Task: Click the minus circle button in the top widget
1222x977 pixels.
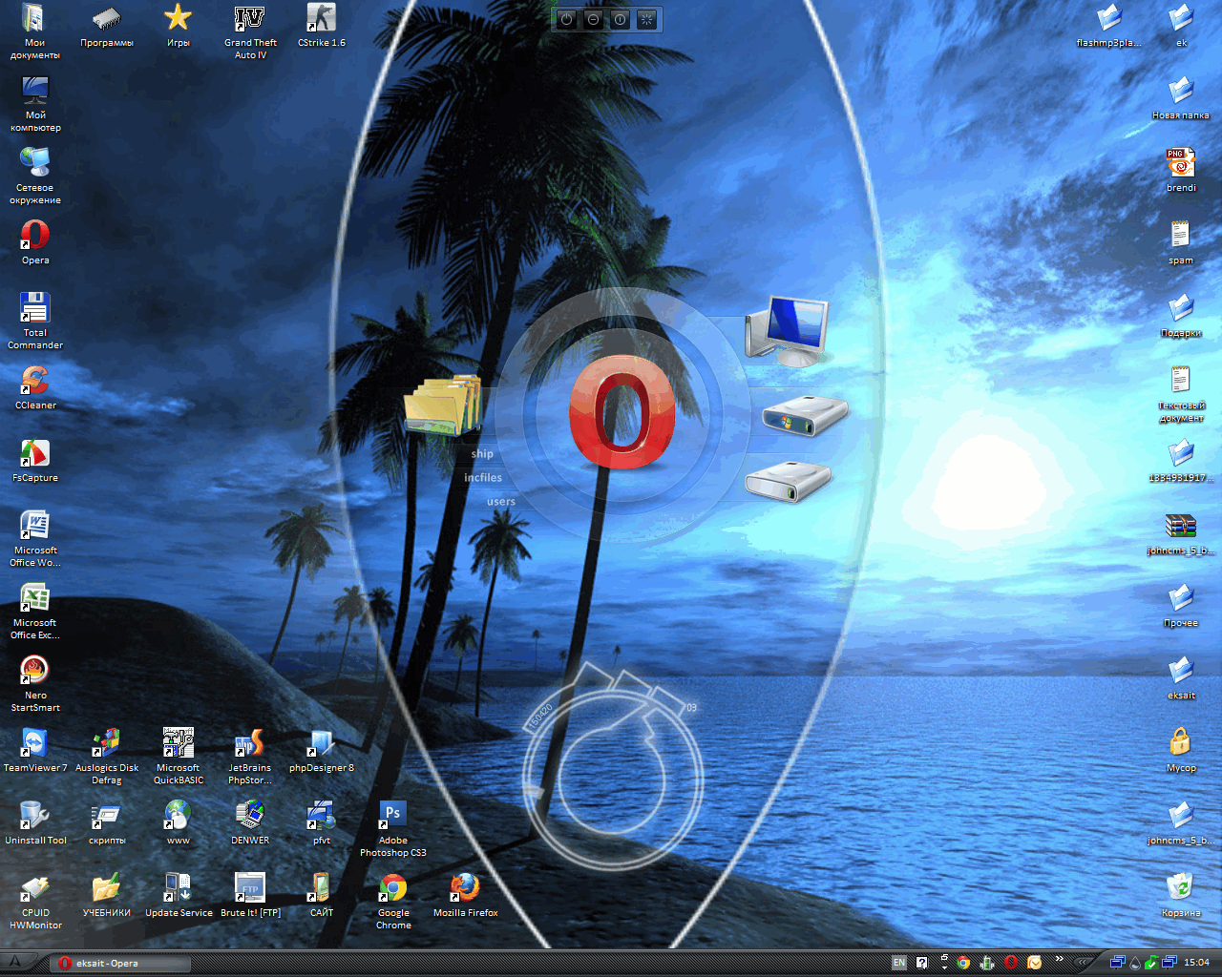Action: (594, 19)
